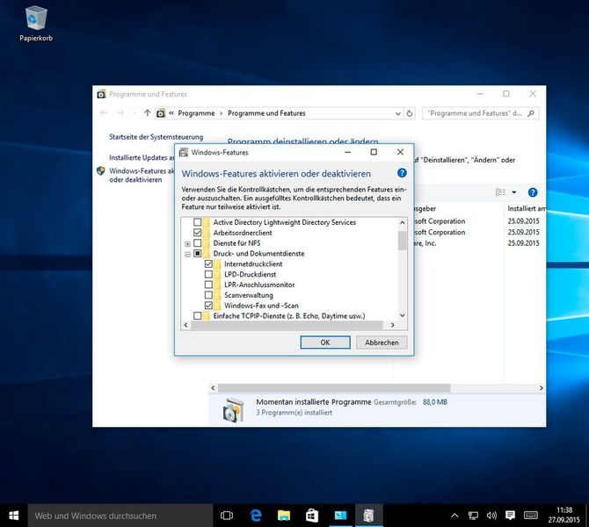Open Startseite der Systemsteuerung link

click(156, 137)
